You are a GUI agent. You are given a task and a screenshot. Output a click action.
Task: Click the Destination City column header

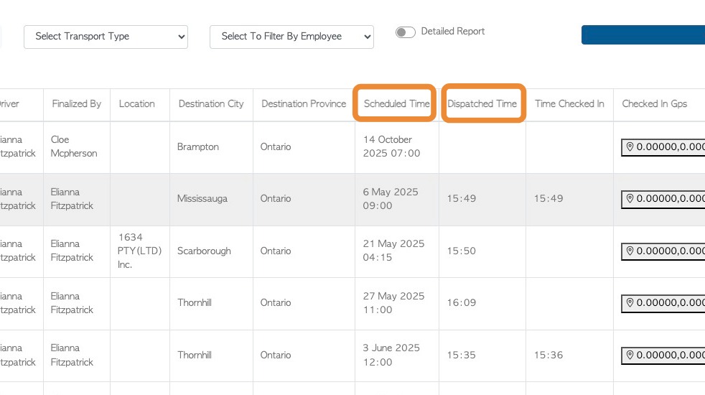(x=211, y=103)
